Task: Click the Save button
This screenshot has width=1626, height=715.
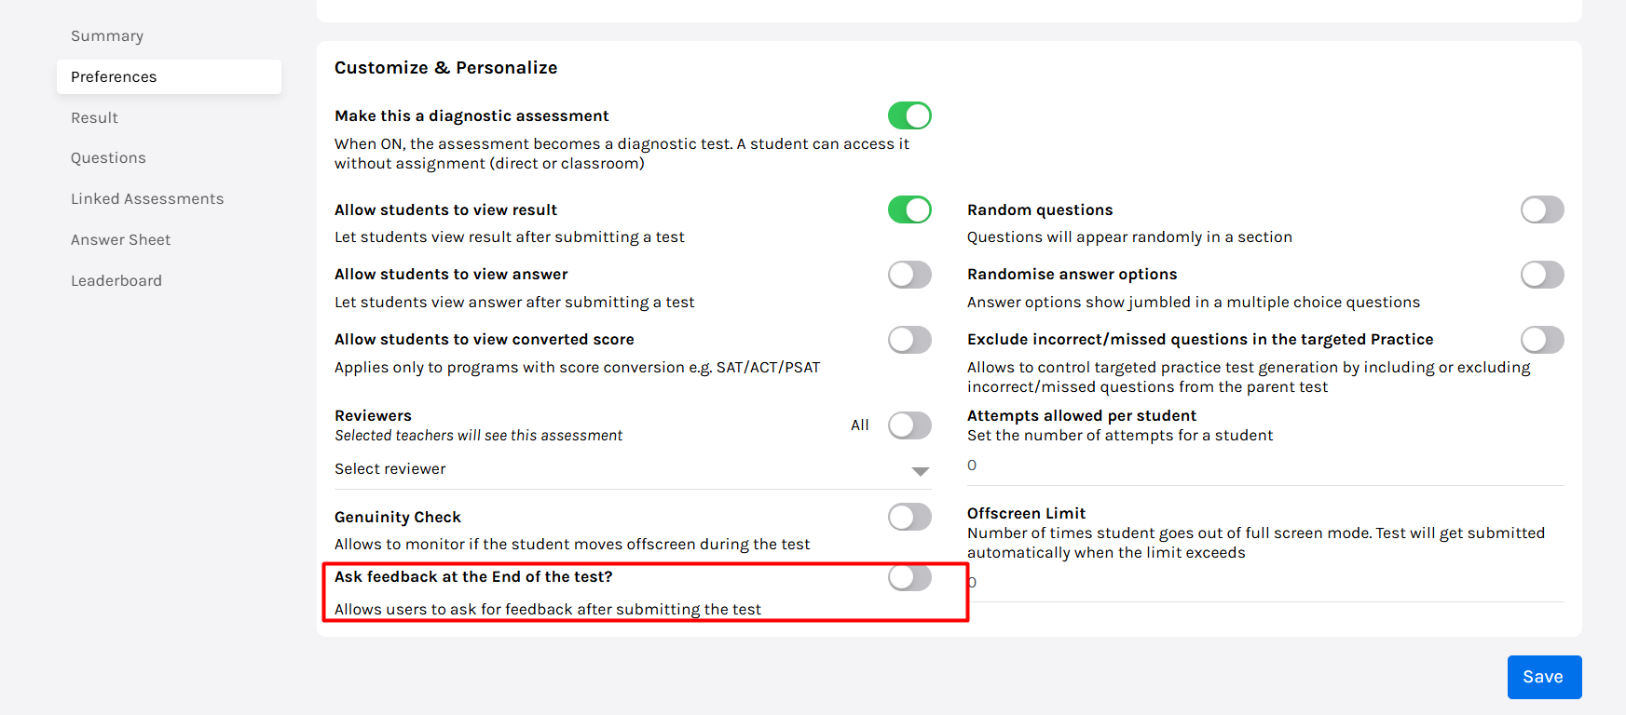Action: (1544, 677)
